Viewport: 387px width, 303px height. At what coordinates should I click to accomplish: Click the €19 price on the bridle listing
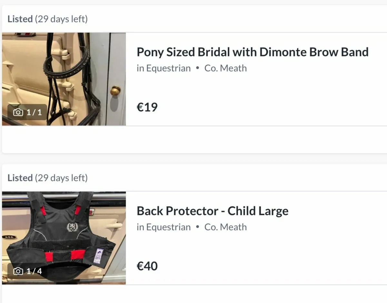(x=147, y=107)
